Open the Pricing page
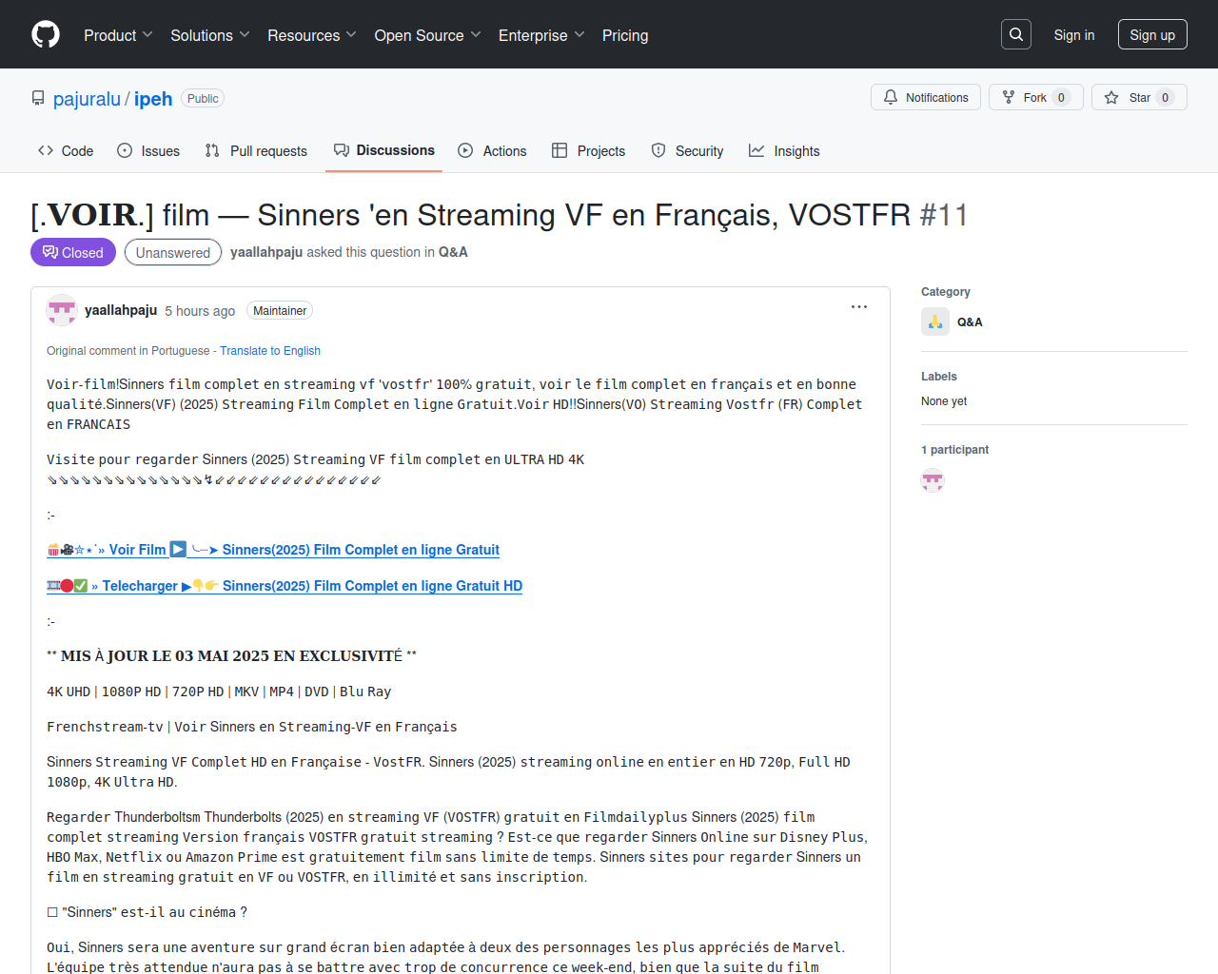The image size is (1218, 974). pos(625,35)
